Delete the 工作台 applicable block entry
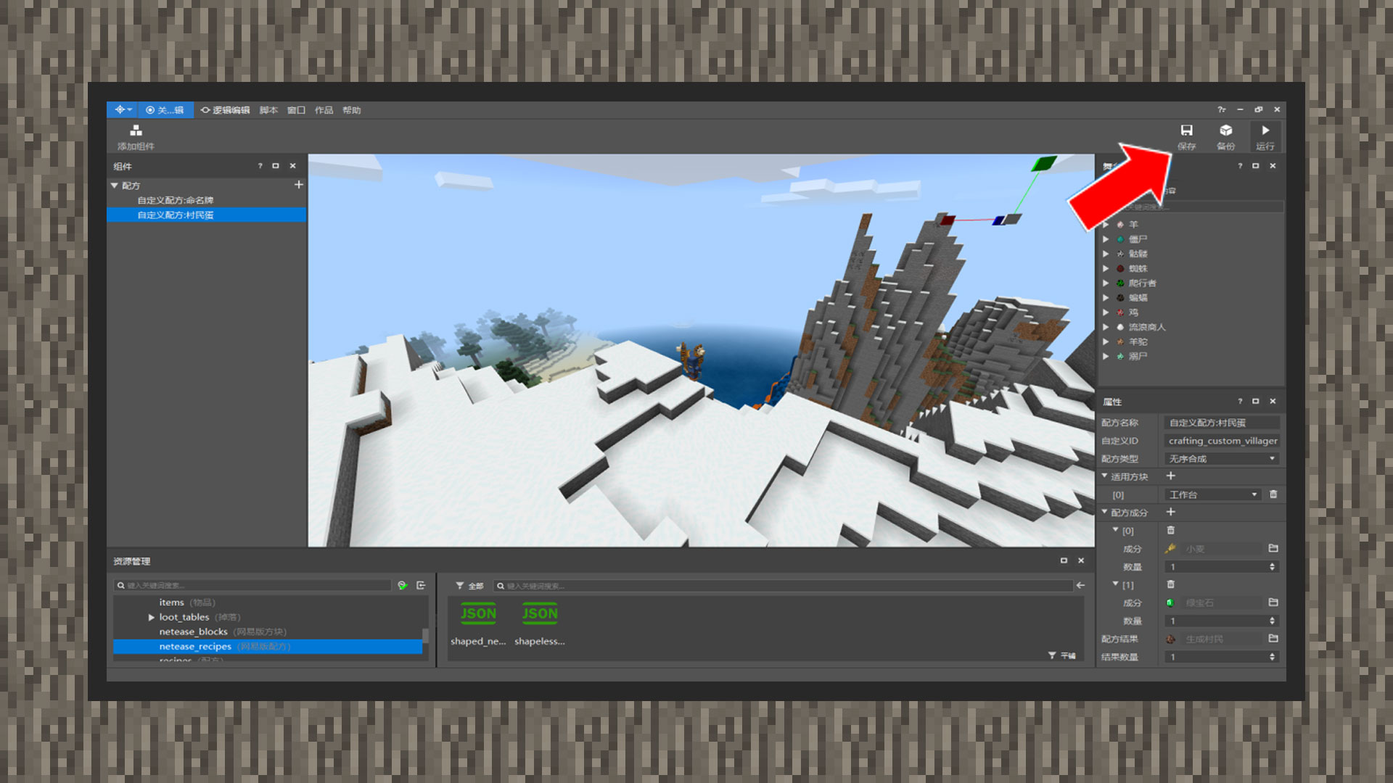The width and height of the screenshot is (1393, 783). pyautogui.click(x=1273, y=494)
